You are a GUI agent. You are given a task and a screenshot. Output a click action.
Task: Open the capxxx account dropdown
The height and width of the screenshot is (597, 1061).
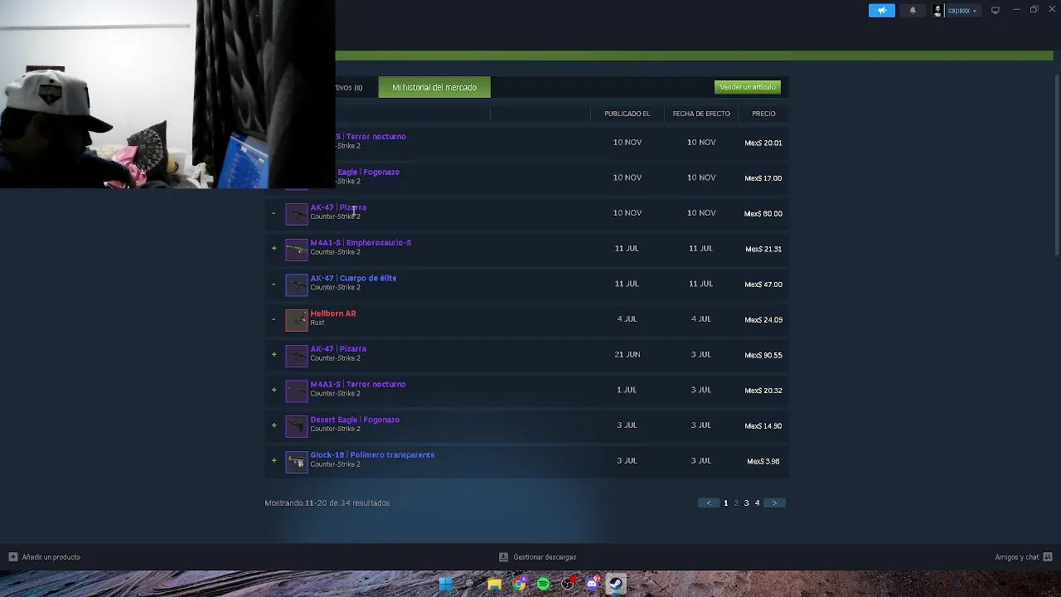point(962,11)
